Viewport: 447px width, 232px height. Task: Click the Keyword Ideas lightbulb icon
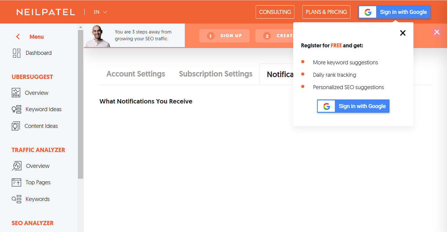point(16,109)
